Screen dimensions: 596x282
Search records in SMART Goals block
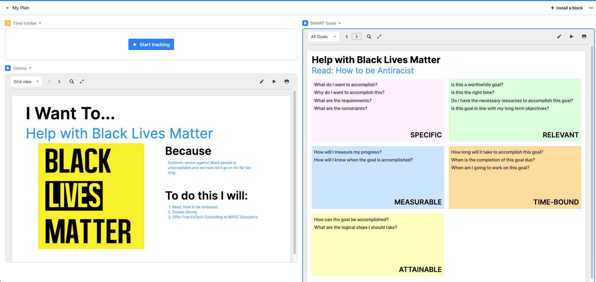tap(369, 37)
